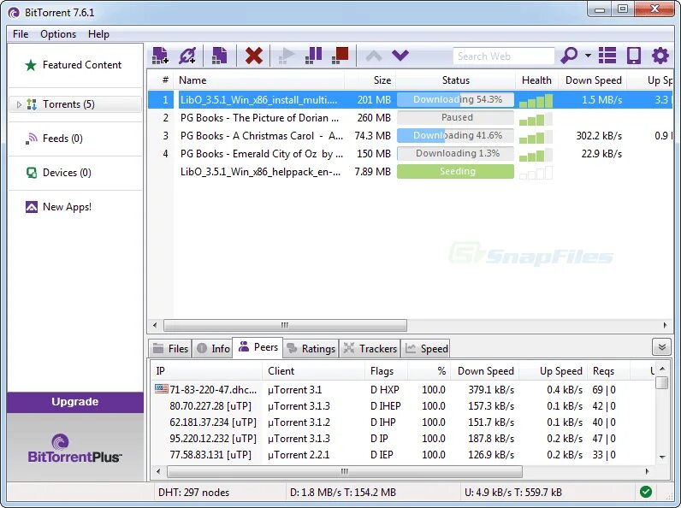Collapse the detail pane chevron button
This screenshot has width=681, height=508.
pyautogui.click(x=662, y=347)
